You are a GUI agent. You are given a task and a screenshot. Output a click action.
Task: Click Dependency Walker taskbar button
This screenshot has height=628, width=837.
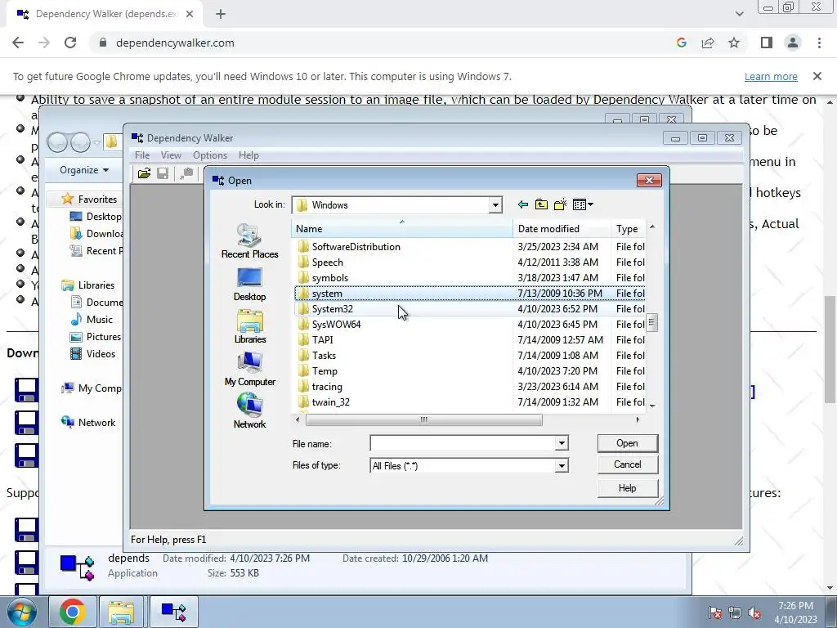(x=173, y=612)
